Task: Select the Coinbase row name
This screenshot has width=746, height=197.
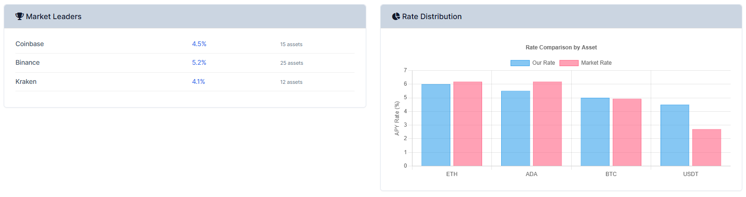Action: 30,44
